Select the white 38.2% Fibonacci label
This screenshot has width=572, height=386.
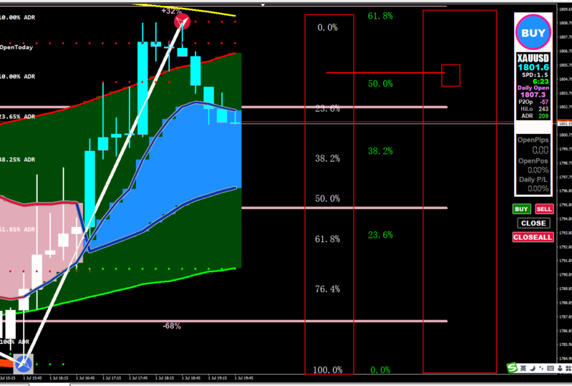pos(328,158)
